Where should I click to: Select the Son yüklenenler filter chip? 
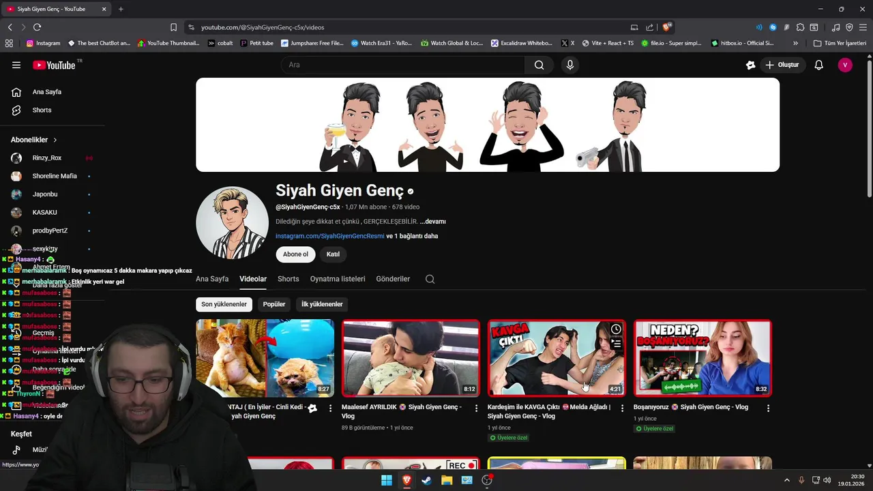click(224, 304)
